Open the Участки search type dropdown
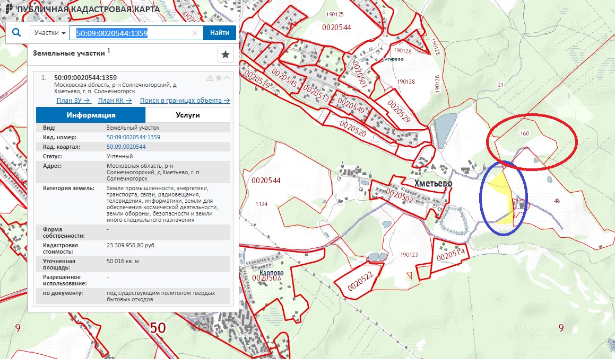The width and height of the screenshot is (615, 359). (x=50, y=33)
